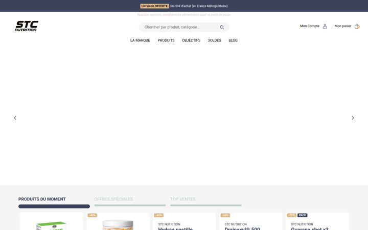
Task: Switch to the OFFRES SPÉCIALES tab
Action: pyautogui.click(x=113, y=199)
